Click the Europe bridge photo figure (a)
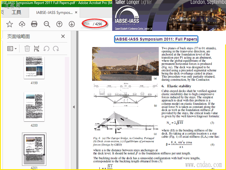This screenshot has height=170, width=226. point(125,64)
